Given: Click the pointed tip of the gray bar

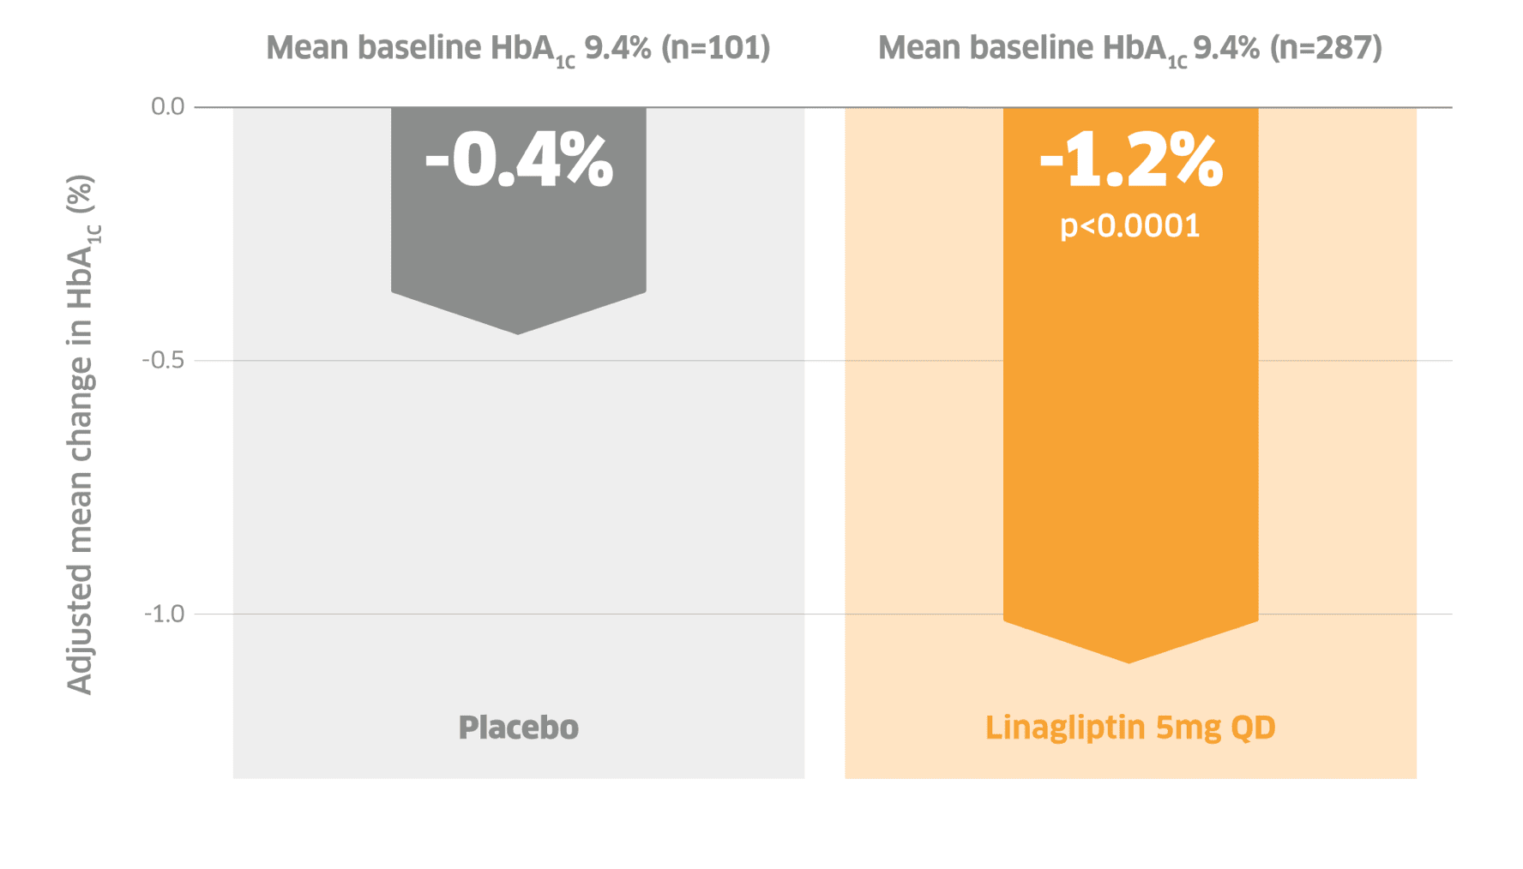Looking at the screenshot, I should tap(518, 330).
